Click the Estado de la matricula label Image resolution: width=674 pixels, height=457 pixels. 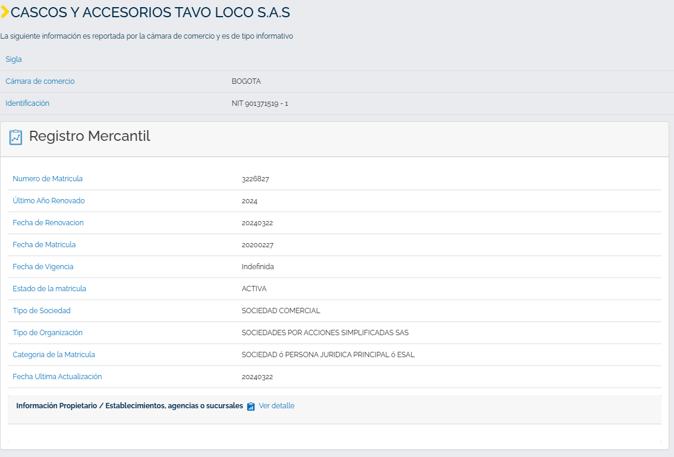(49, 288)
